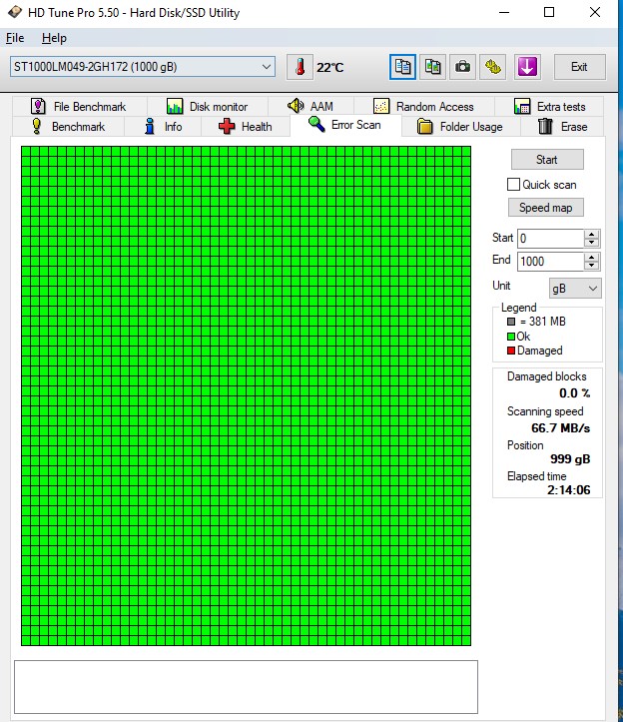Image resolution: width=623 pixels, height=722 pixels.
Task: Click the gray block size legend swatch
Action: (511, 322)
